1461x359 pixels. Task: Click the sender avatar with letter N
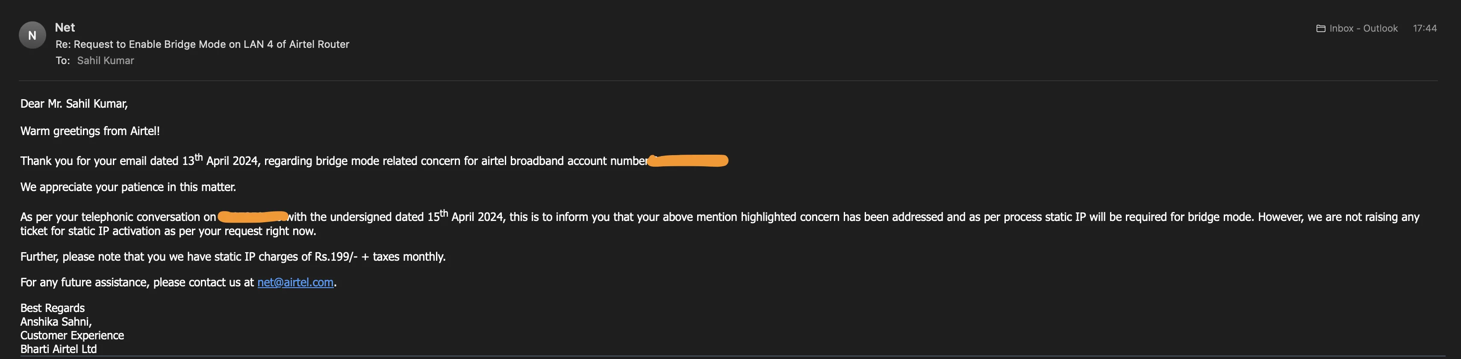(x=32, y=35)
